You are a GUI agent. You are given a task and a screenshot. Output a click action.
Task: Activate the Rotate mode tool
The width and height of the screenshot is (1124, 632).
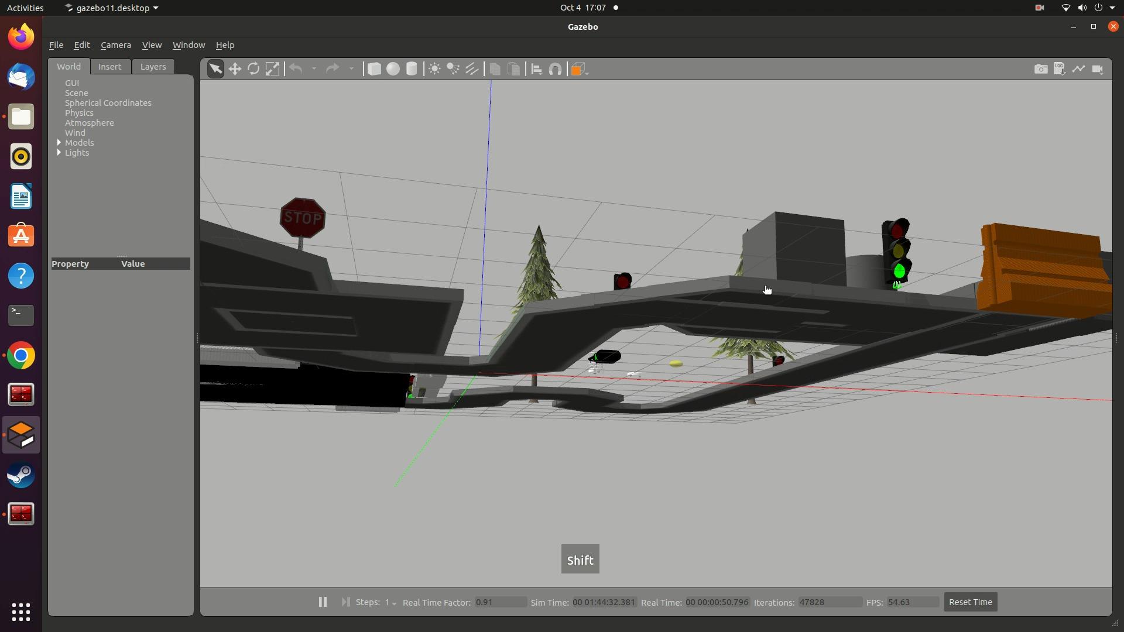tap(253, 69)
